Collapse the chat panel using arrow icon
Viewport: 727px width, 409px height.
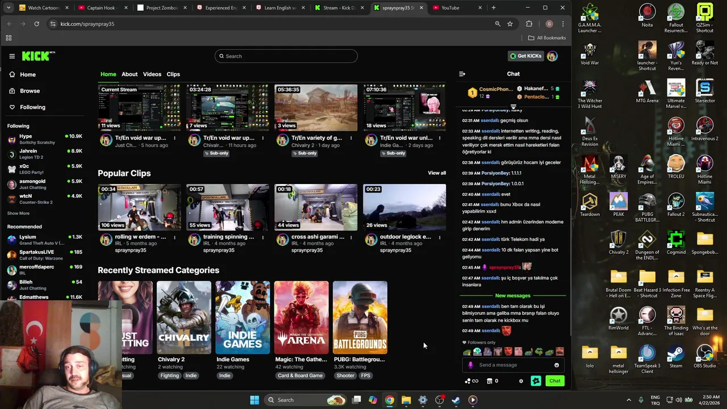click(462, 74)
